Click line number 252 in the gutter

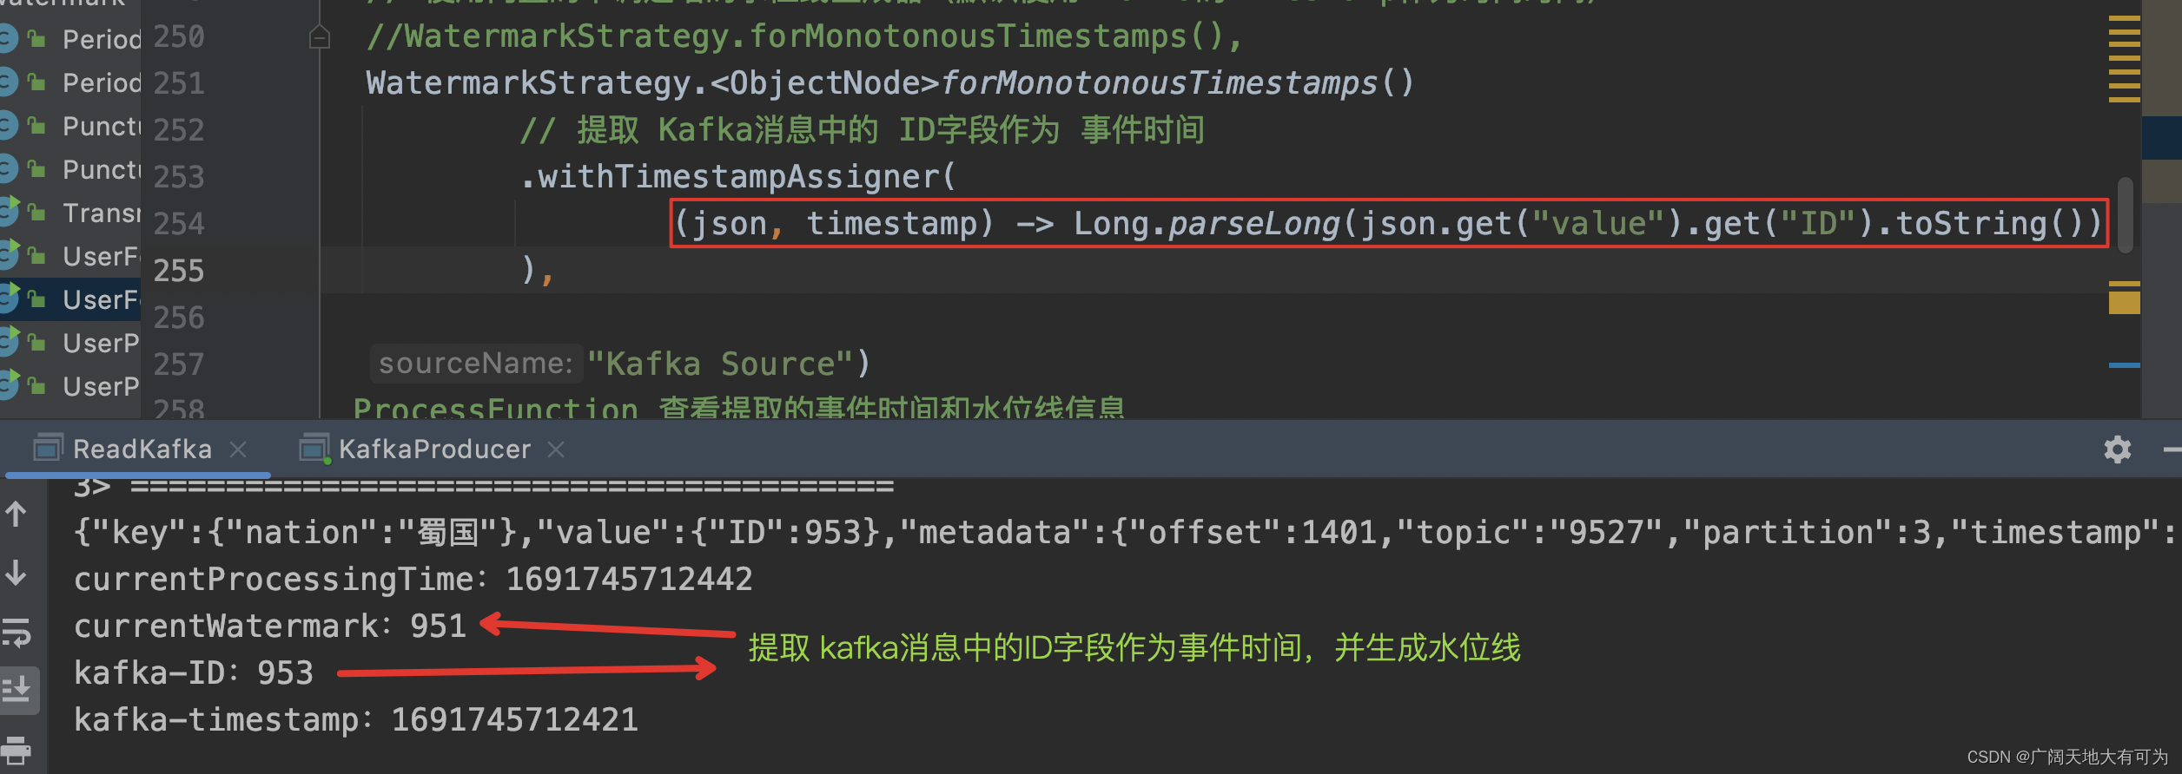pyautogui.click(x=179, y=130)
